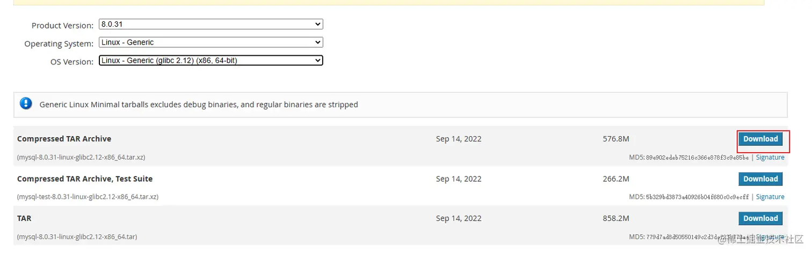
Task: Click the Generic Linux Minimal tarballs notice text
Action: pos(199,105)
